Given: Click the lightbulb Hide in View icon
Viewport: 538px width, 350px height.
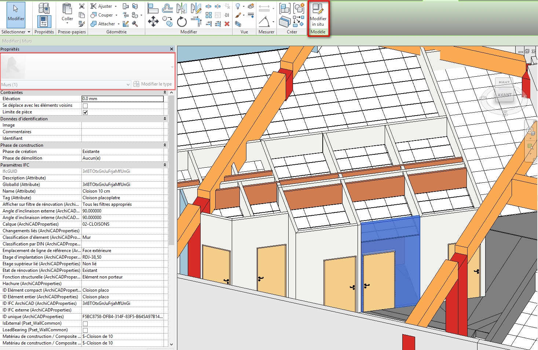Looking at the screenshot, I should pyautogui.click(x=238, y=6).
